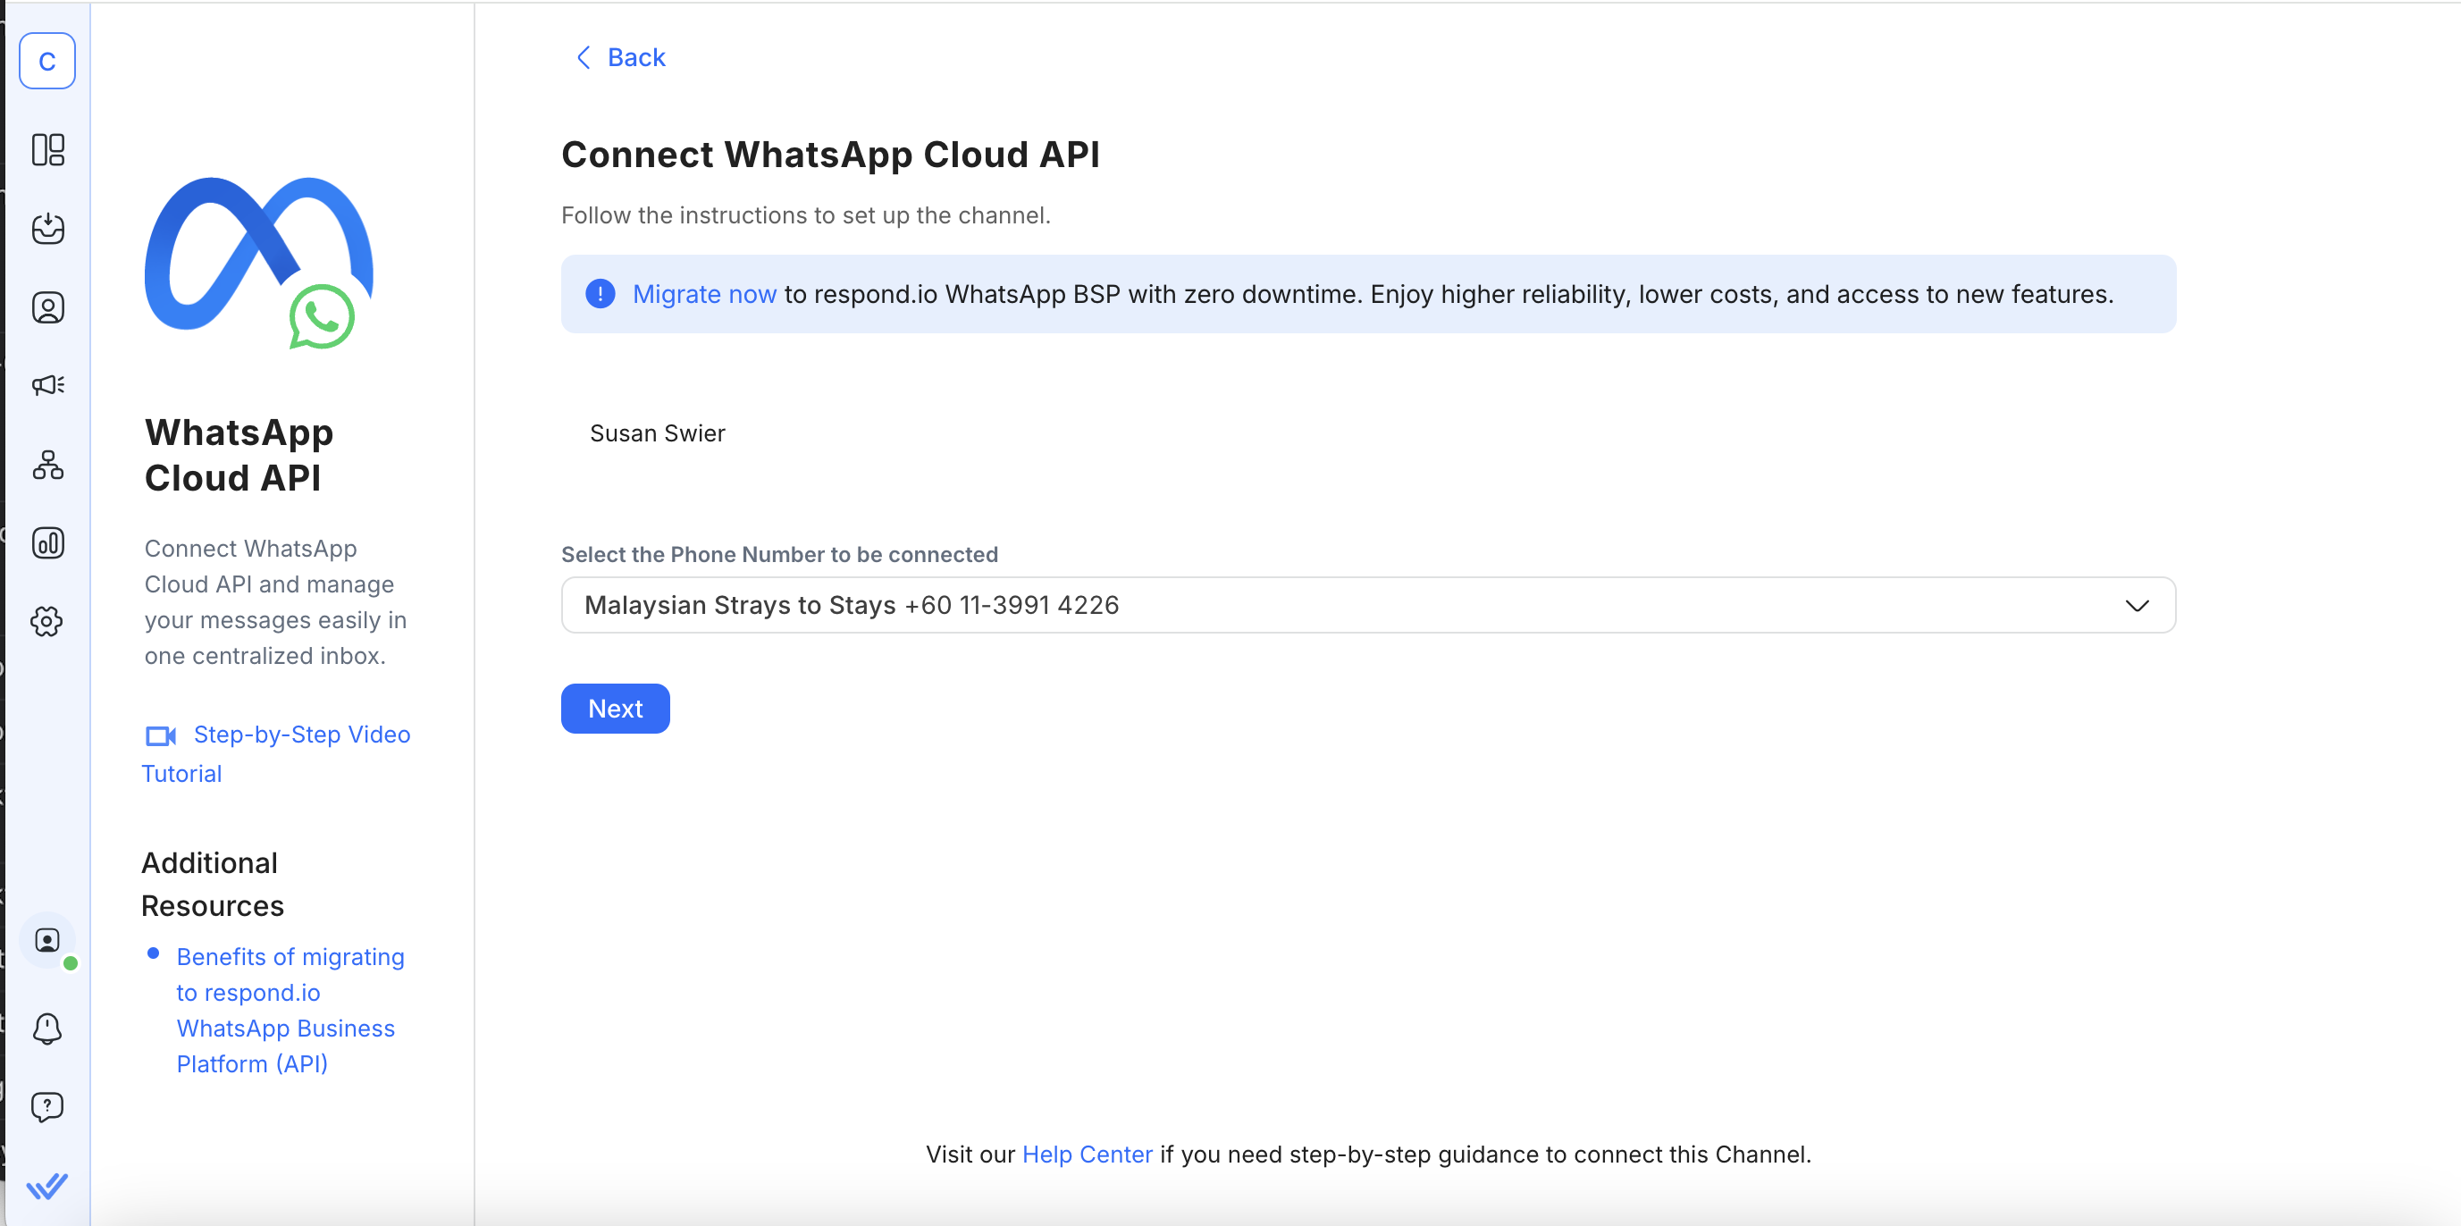Image resolution: width=2461 pixels, height=1226 pixels.
Task: Click the Next button
Action: coord(614,708)
